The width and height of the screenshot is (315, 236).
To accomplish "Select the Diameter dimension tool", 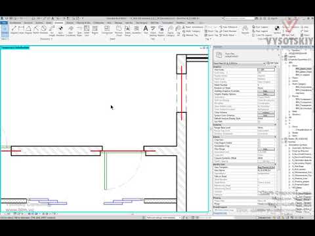I will tap(44, 30).
